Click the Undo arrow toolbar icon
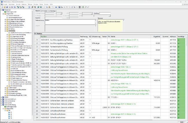Viewport: 188px width, 123px height. 53,7
